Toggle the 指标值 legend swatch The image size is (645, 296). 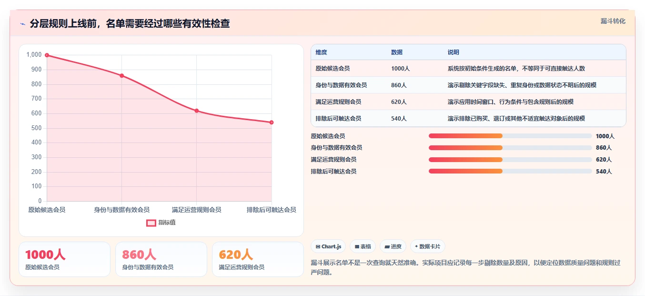(151, 223)
